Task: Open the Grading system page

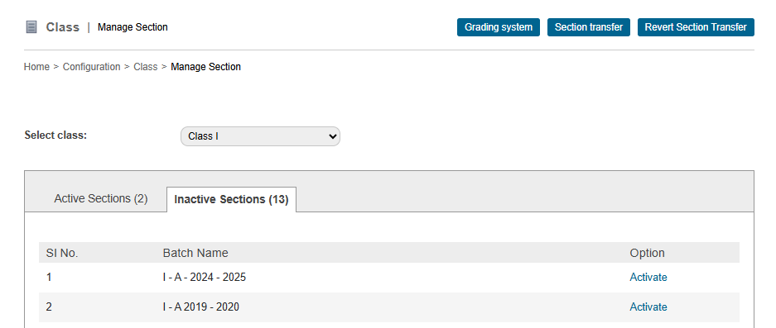Action: coord(499,27)
